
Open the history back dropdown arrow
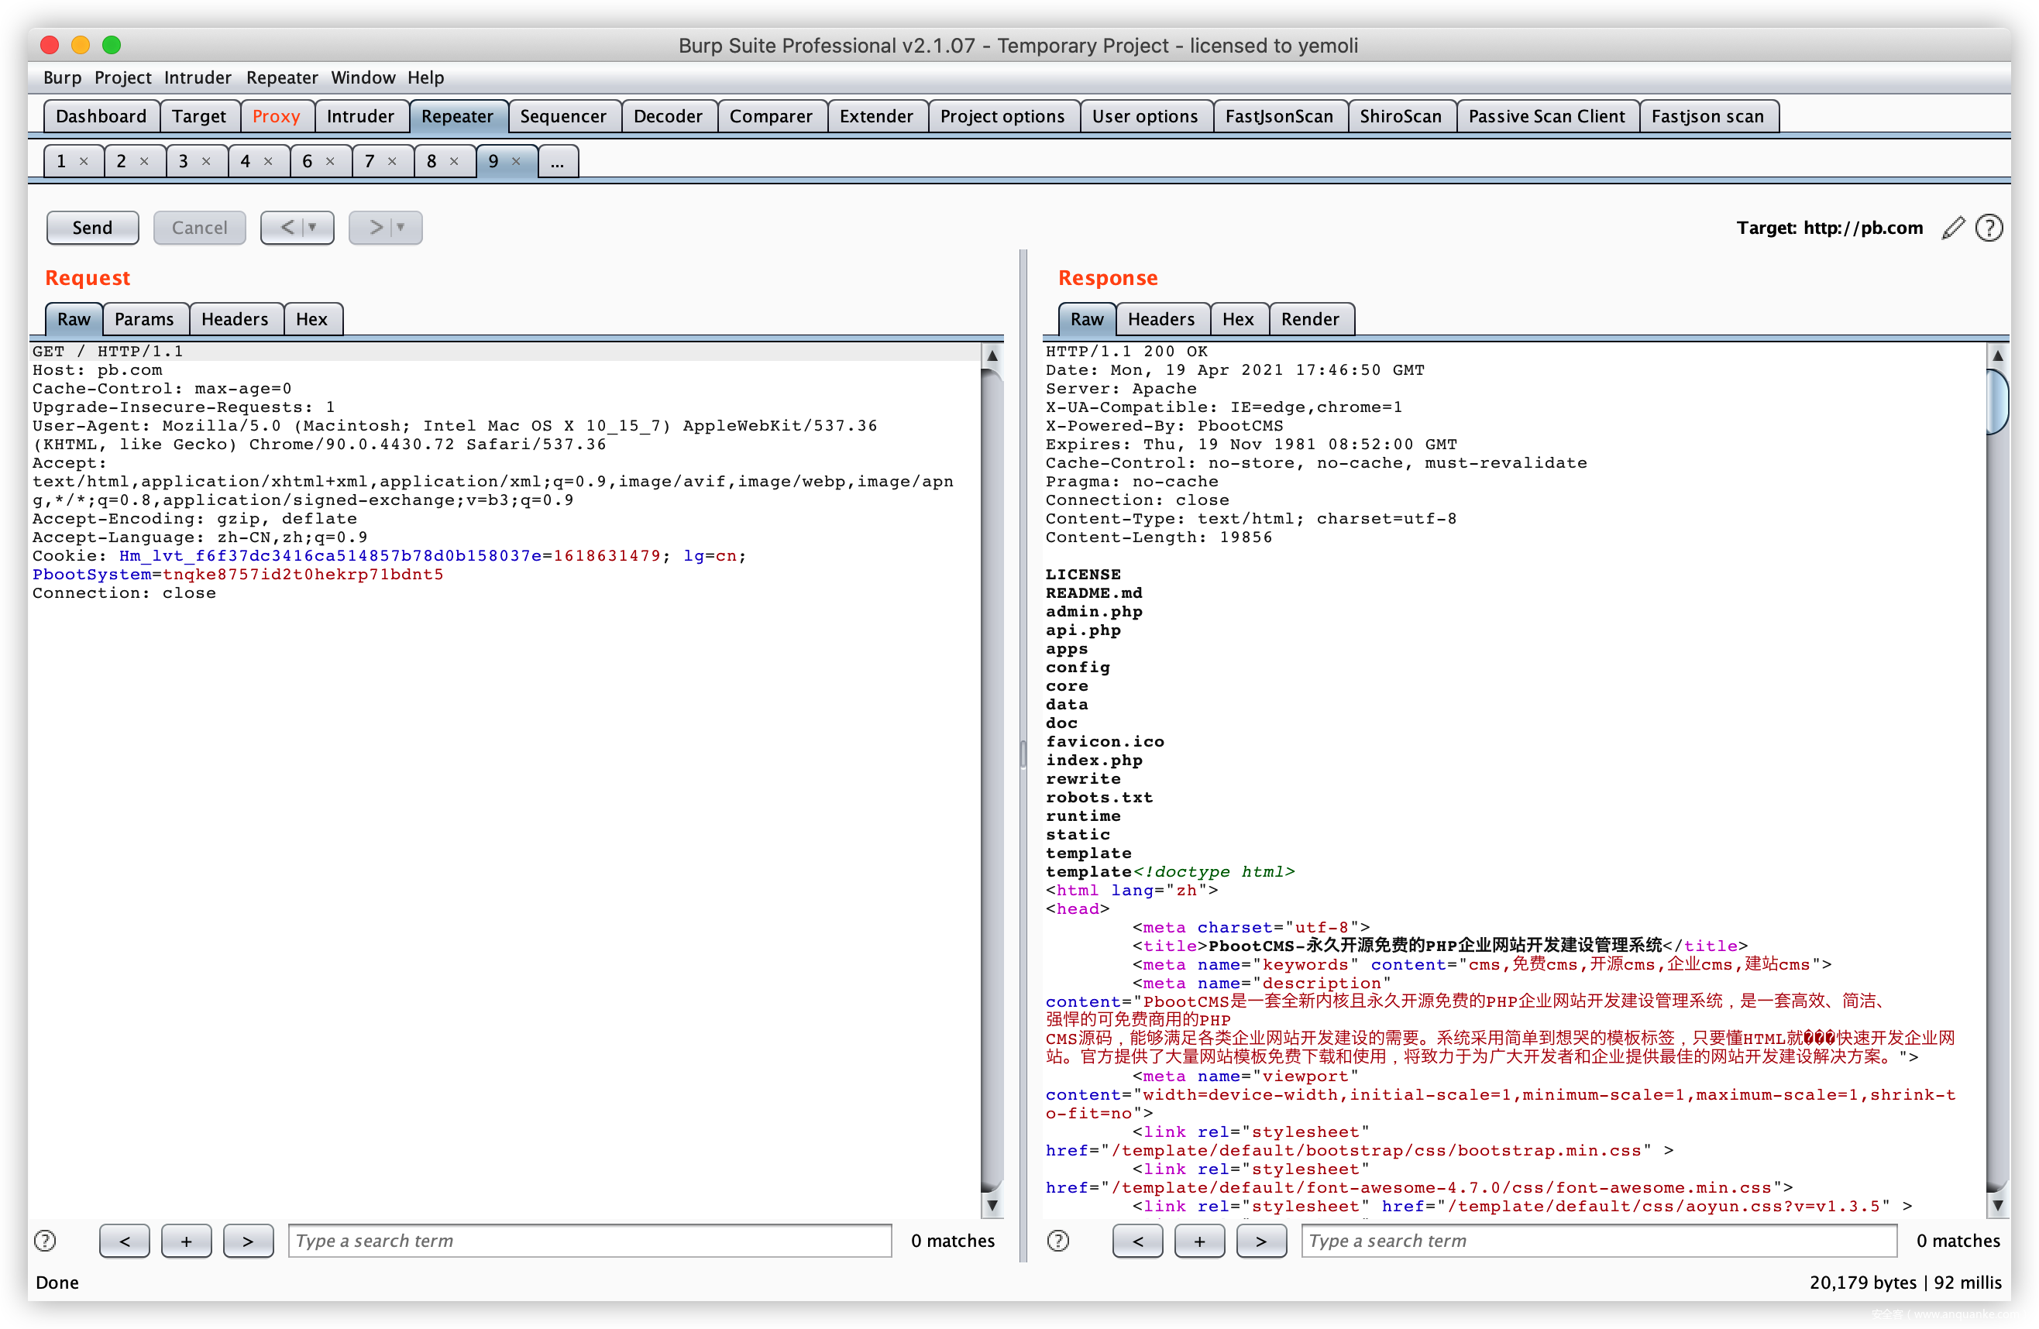click(x=313, y=228)
